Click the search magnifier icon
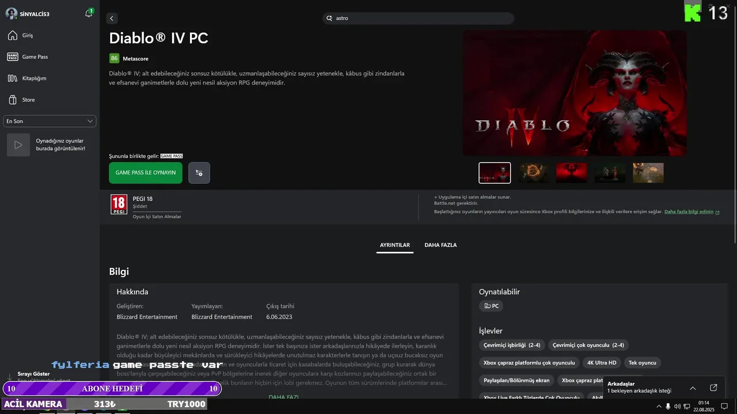The image size is (737, 414). 330,18
